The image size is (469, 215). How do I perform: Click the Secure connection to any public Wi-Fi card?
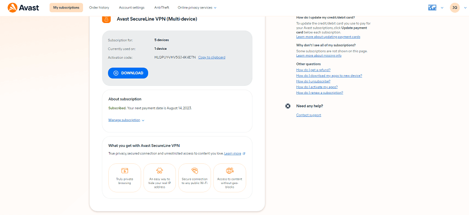(x=195, y=177)
